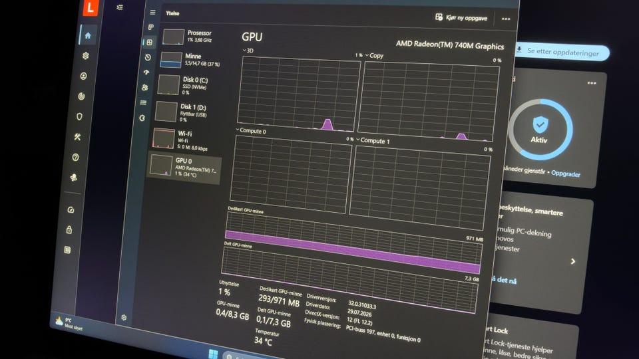
Task: Open Task Manager hamburger navigation menu
Action: tap(152, 12)
